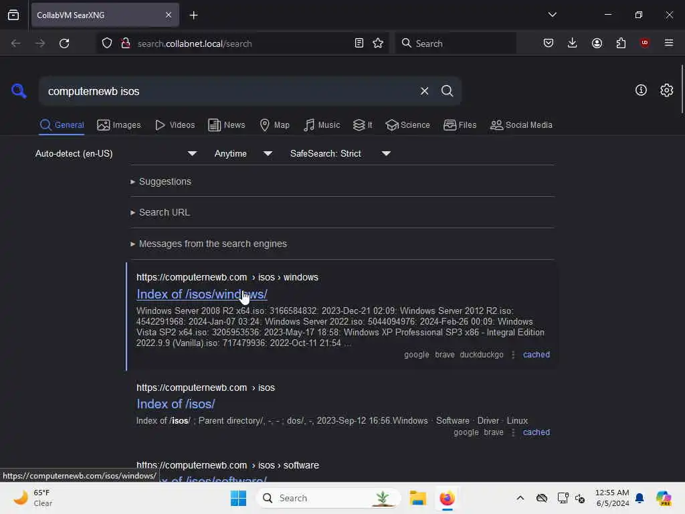
Task: Expand Messages from the search engines
Action: 209,244
